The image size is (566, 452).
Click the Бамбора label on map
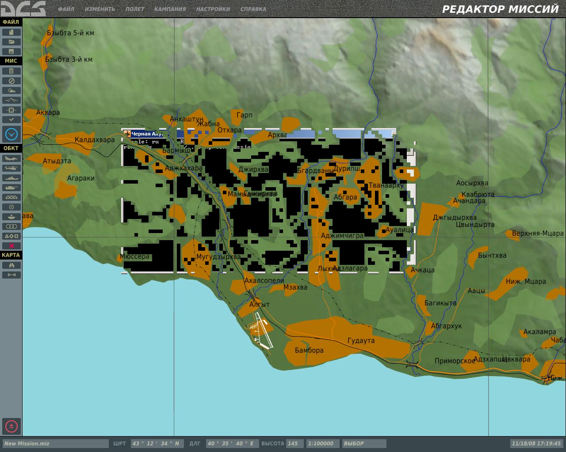pos(309,350)
